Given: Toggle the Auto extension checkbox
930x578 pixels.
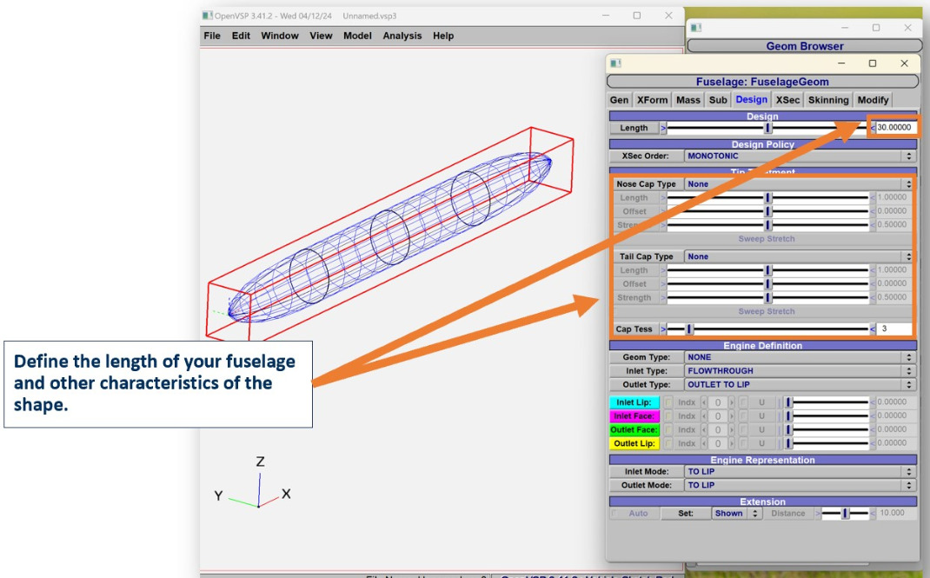Looking at the screenshot, I should (x=616, y=514).
